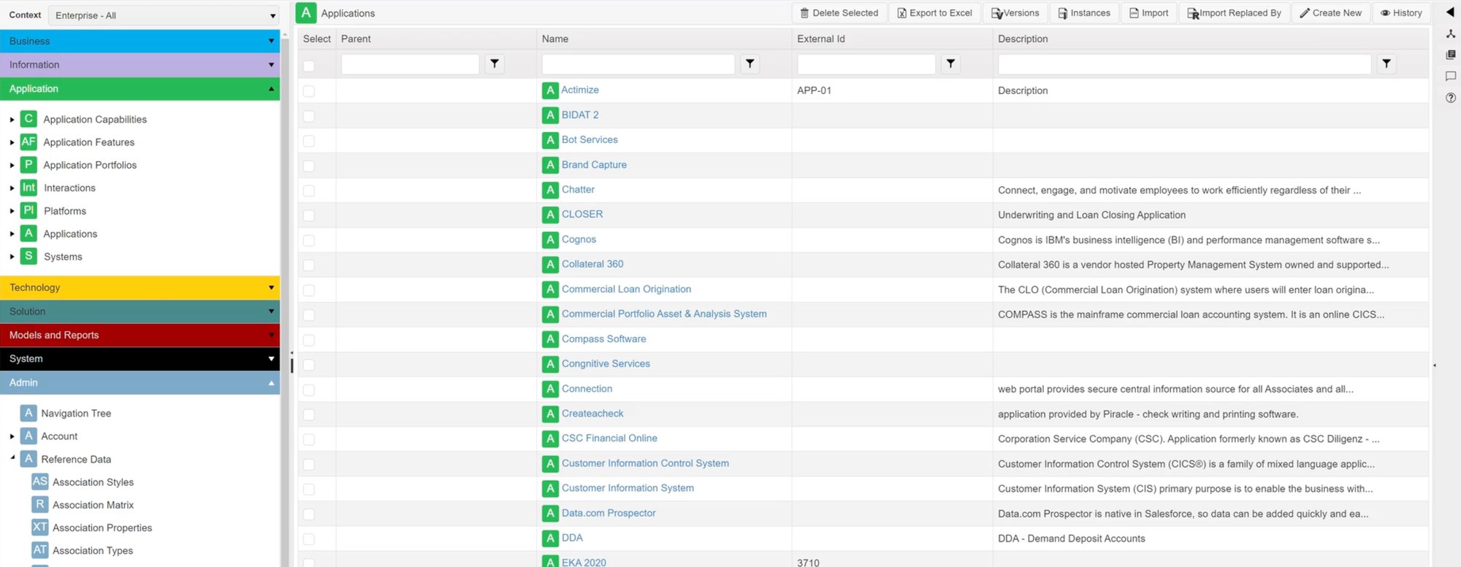Check the checkbox for Collateral 360 row

point(309,265)
